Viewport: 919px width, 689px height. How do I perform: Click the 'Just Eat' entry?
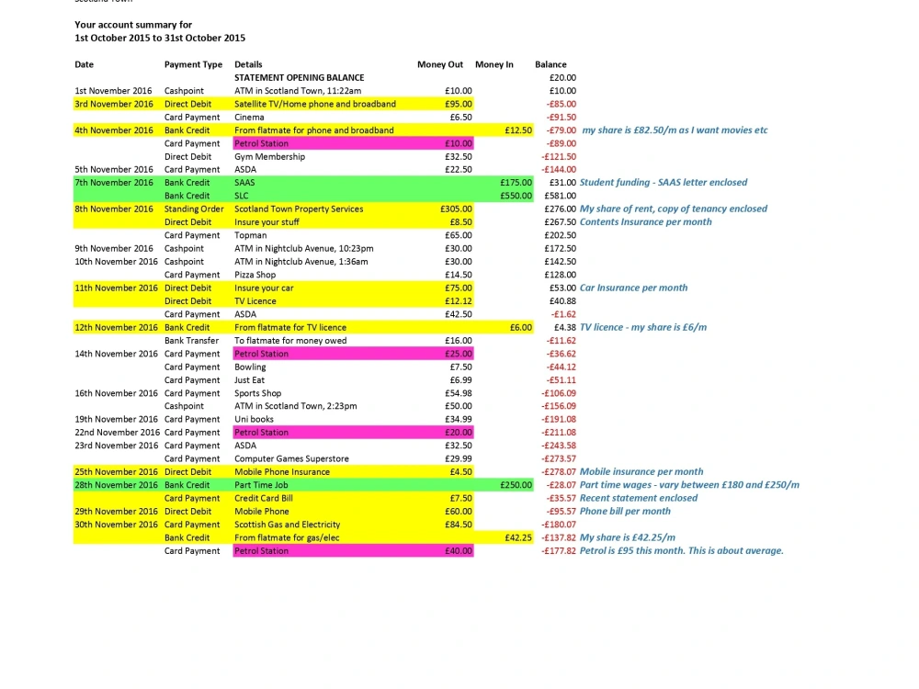point(249,379)
